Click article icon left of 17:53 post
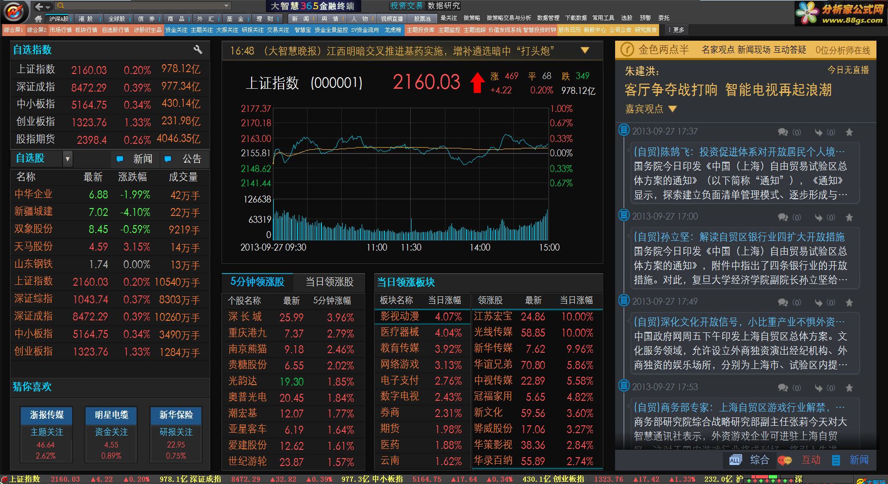 pos(624,385)
